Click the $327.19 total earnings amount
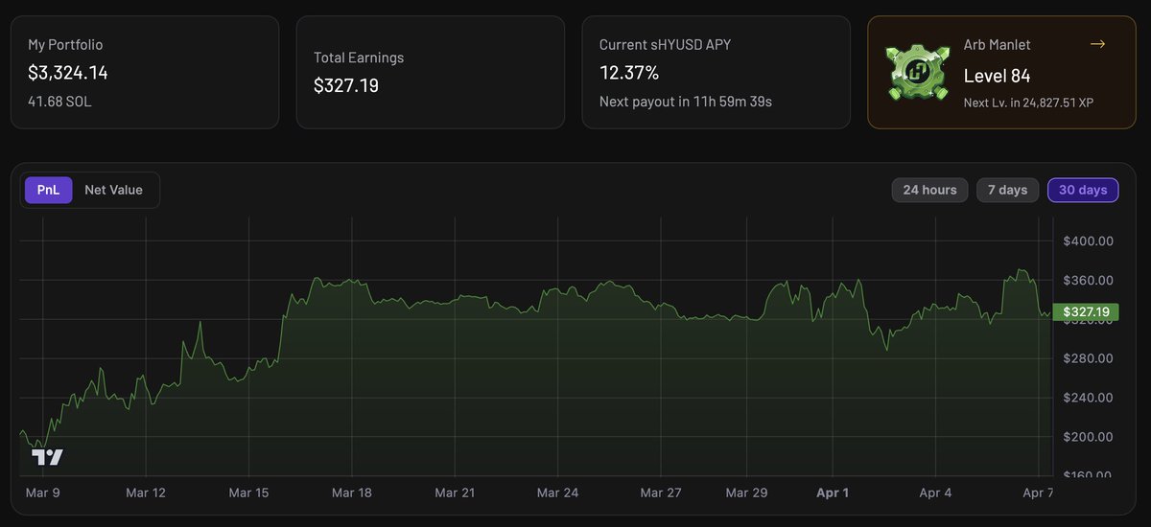The width and height of the screenshot is (1151, 527). coord(346,85)
